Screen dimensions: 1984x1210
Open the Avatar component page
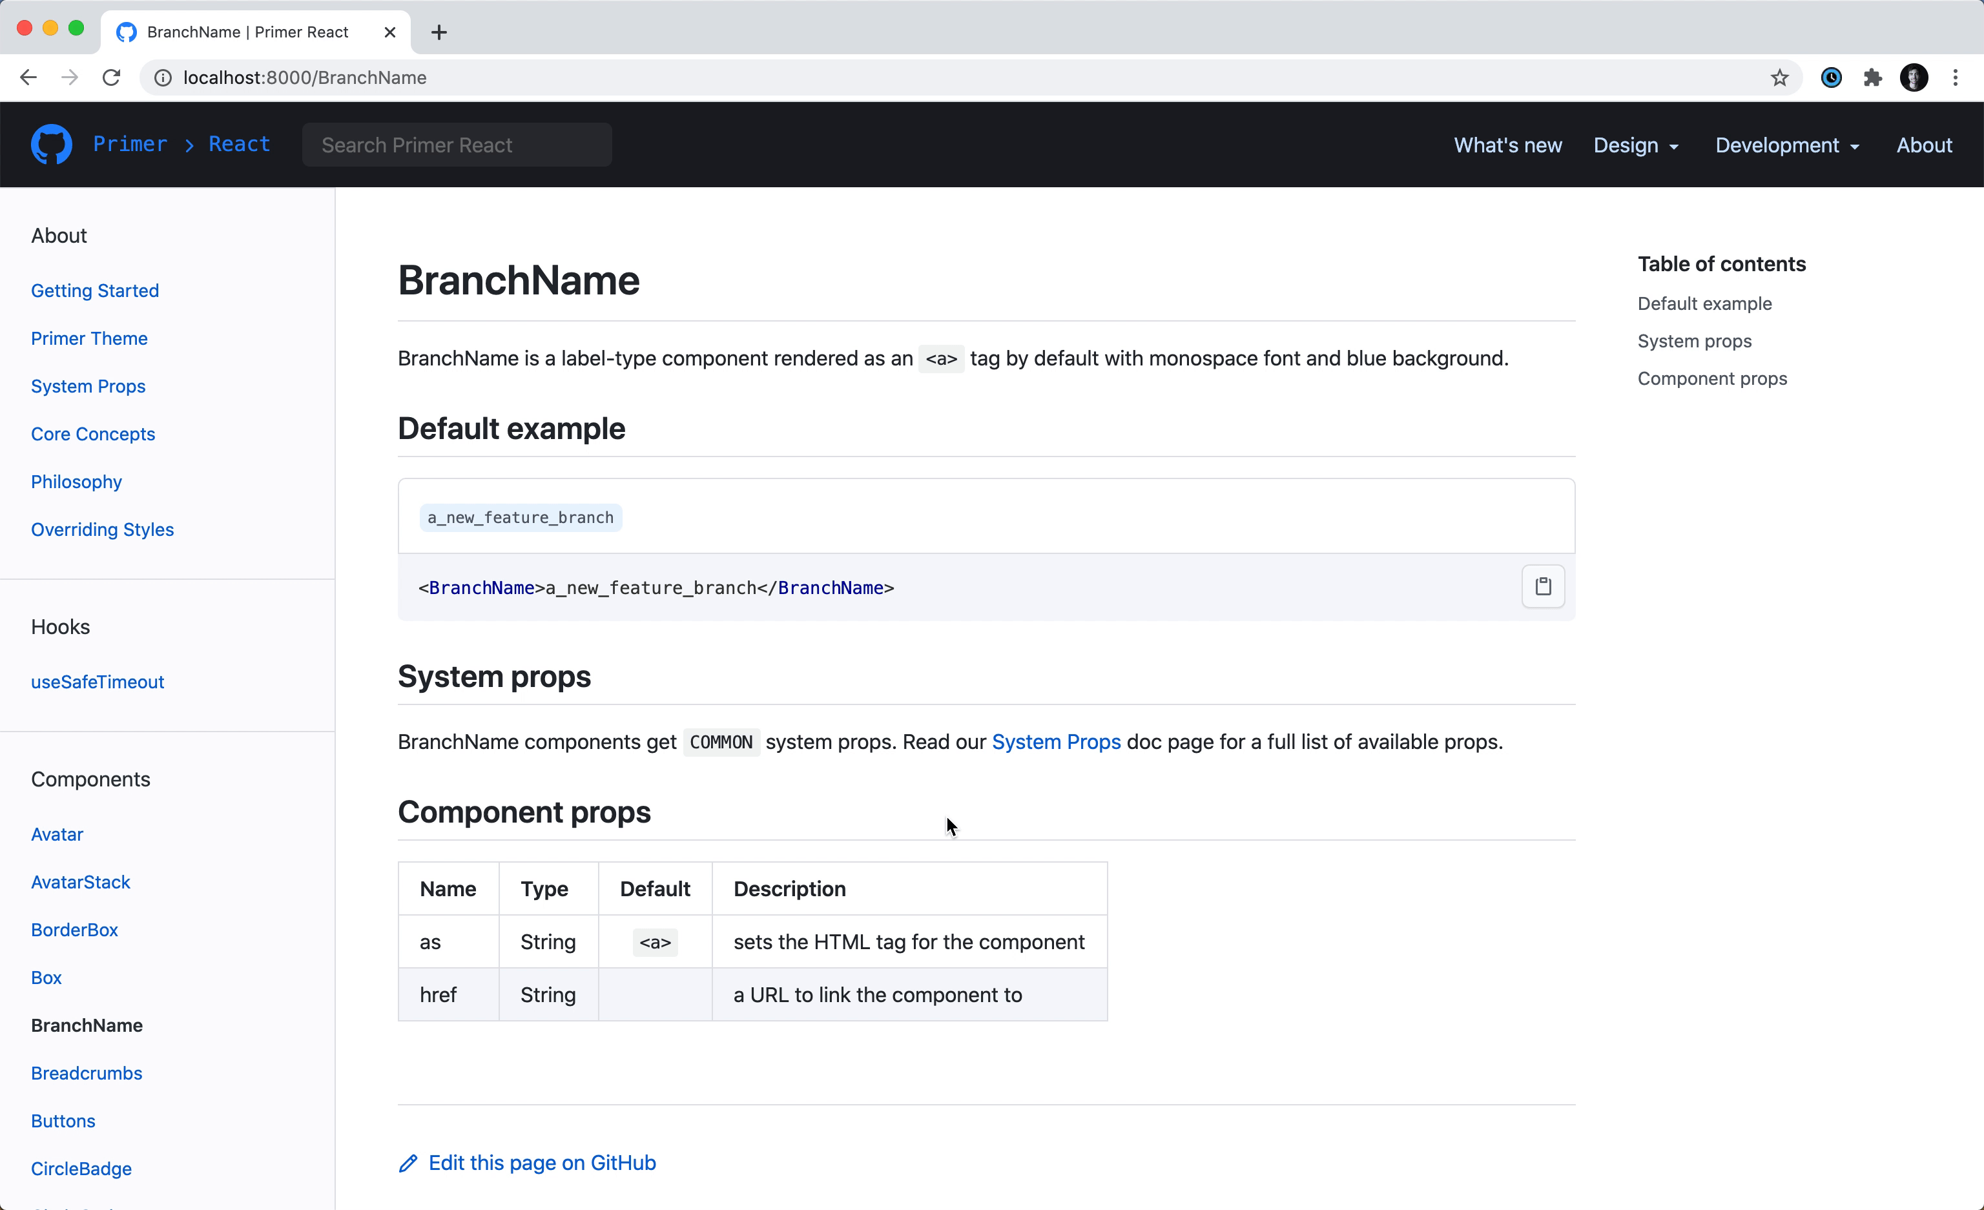pos(57,834)
